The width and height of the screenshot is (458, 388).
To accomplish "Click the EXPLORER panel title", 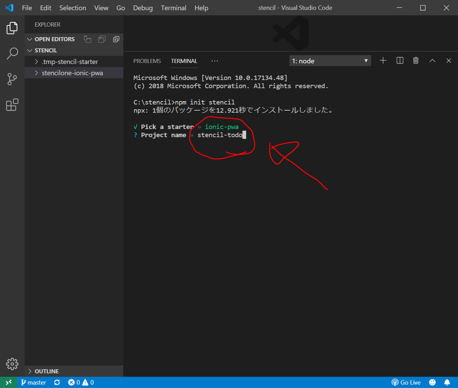I will click(x=47, y=25).
